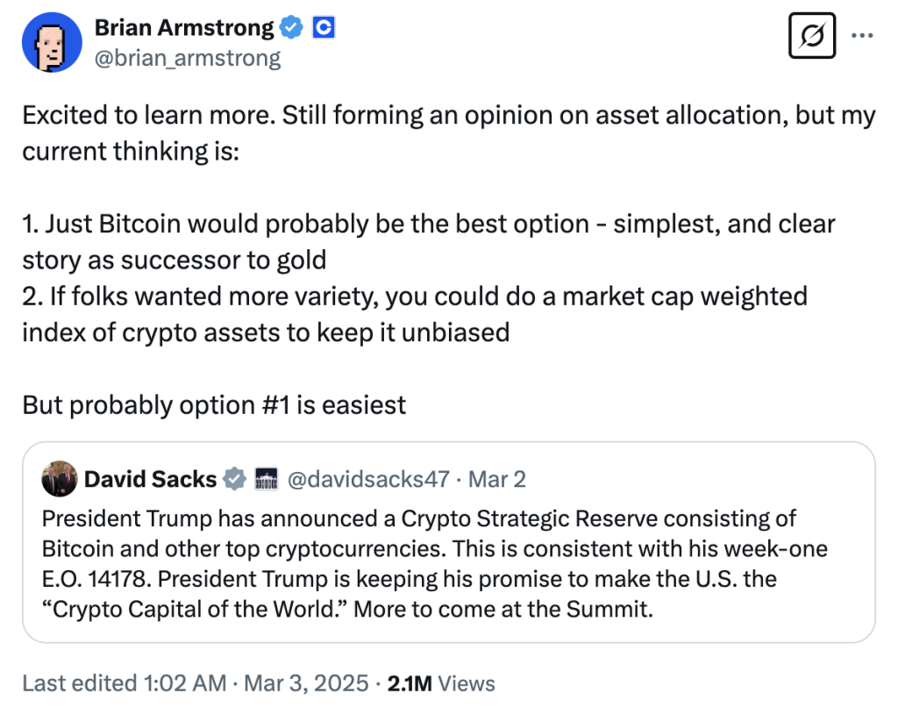Open the three-dot more options menu

(862, 35)
